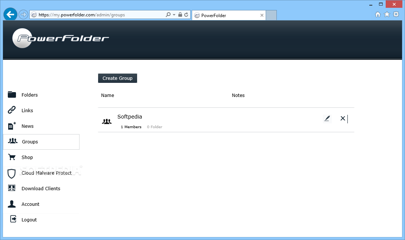
Task: Click the Create Group button
Action: coord(117,78)
